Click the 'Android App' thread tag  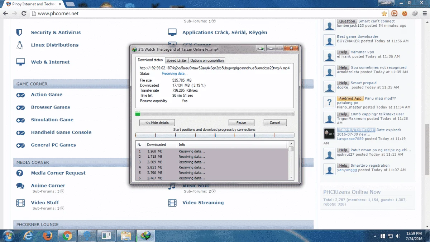(350, 99)
